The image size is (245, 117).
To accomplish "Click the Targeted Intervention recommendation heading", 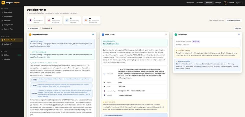I will coord(111,44).
